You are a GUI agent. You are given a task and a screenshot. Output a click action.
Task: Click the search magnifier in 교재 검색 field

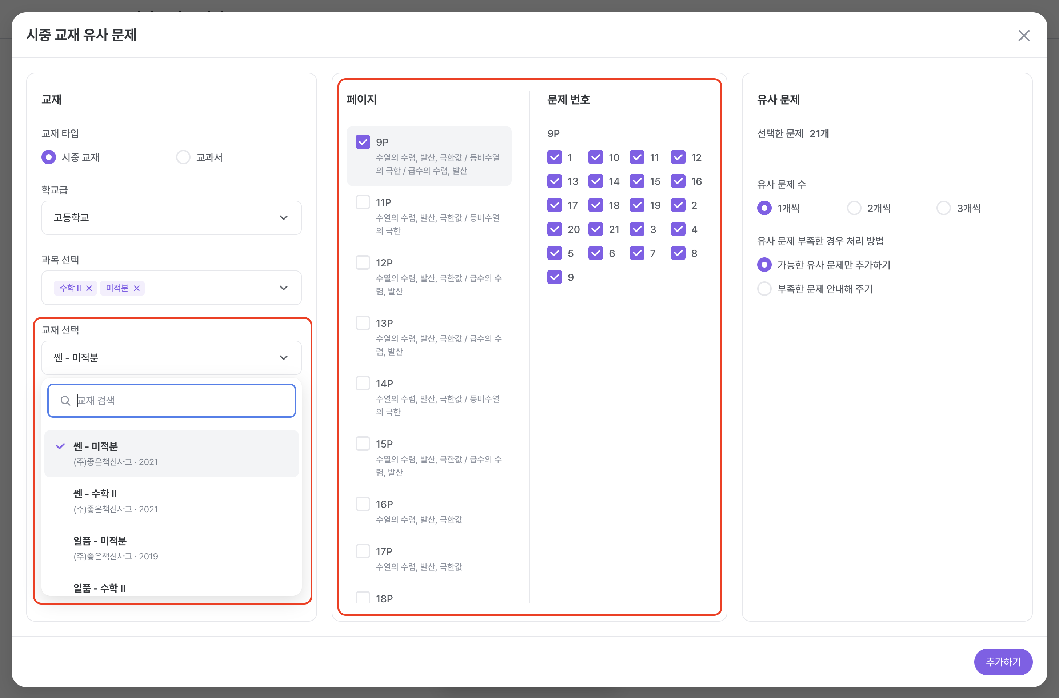pyautogui.click(x=65, y=400)
